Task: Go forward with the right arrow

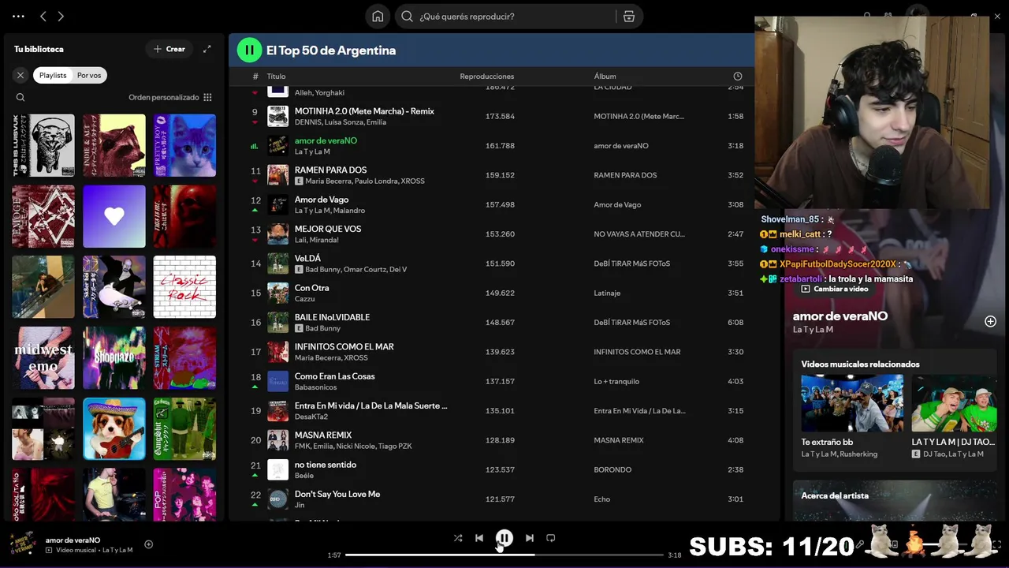Action: coord(61,16)
